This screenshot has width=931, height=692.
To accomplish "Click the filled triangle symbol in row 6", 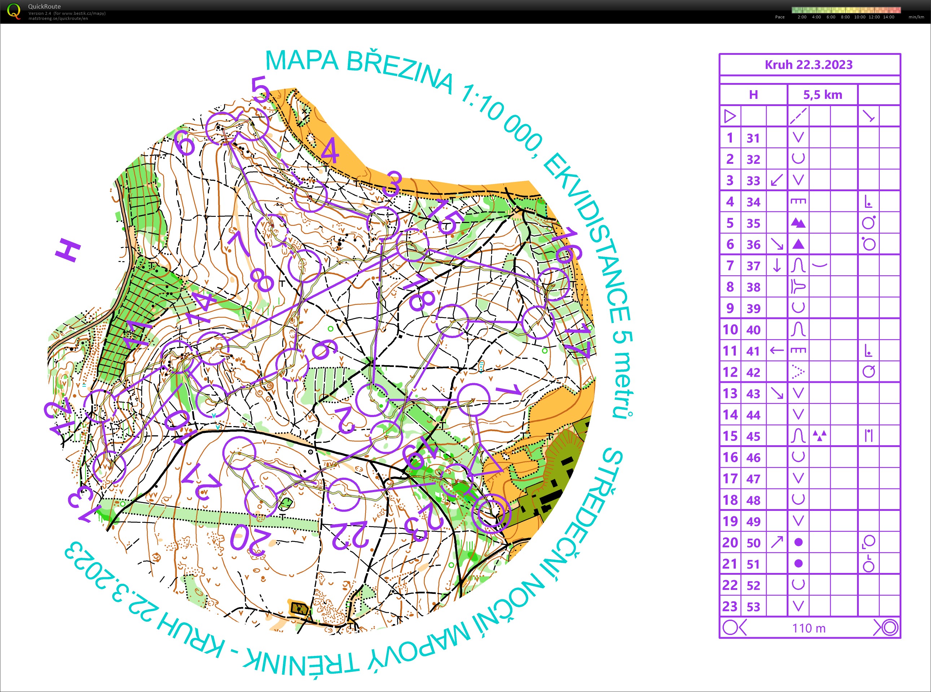I will tap(798, 244).
